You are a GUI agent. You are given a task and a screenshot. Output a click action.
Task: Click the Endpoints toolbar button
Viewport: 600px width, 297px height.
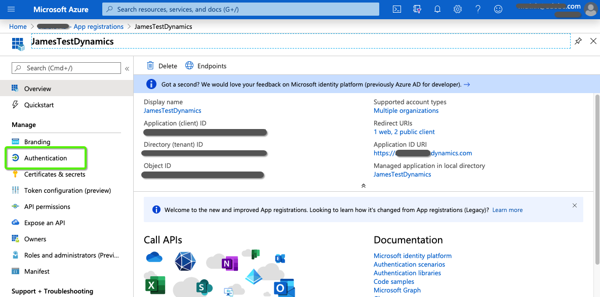[206, 66]
